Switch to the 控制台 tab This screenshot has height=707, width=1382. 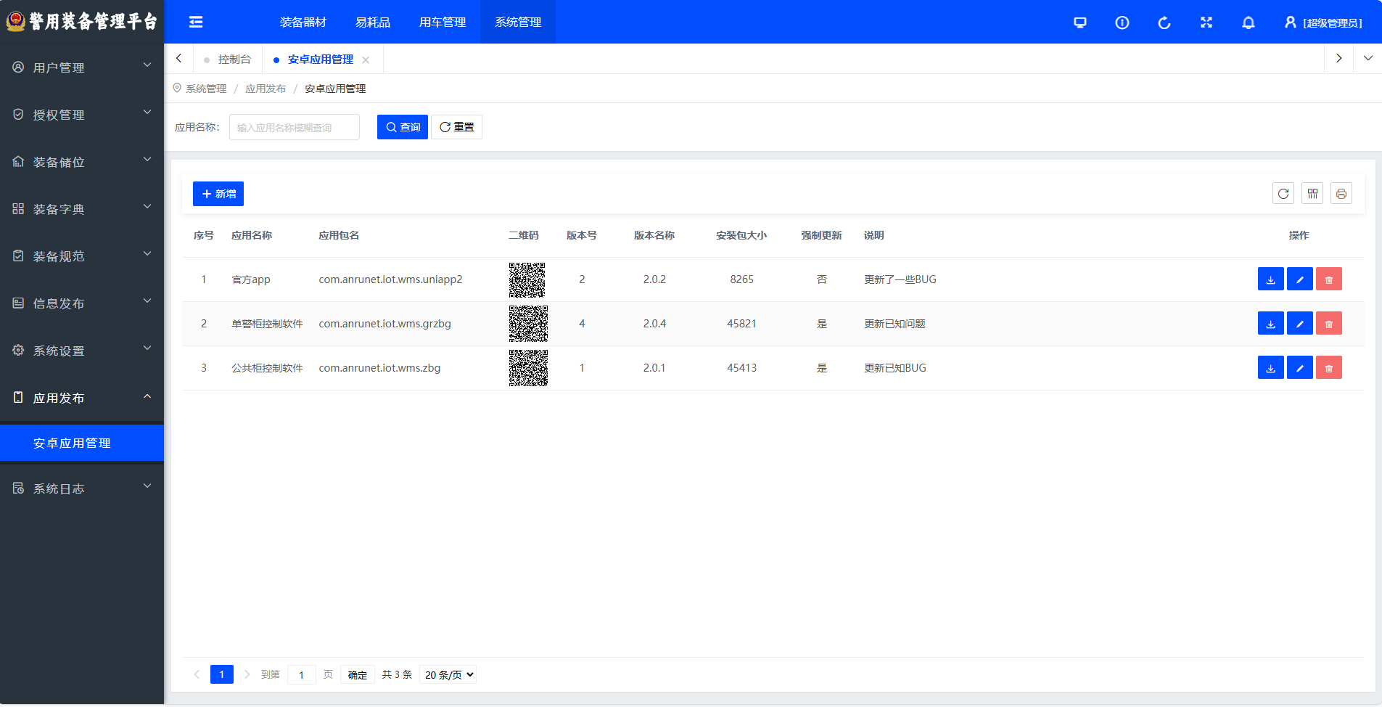click(x=234, y=60)
